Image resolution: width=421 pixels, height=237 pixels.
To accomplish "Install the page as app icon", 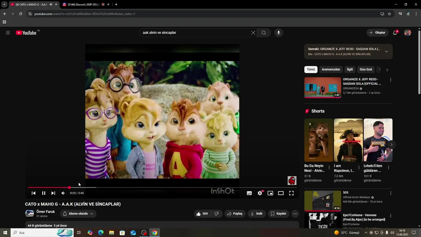I will [382, 14].
